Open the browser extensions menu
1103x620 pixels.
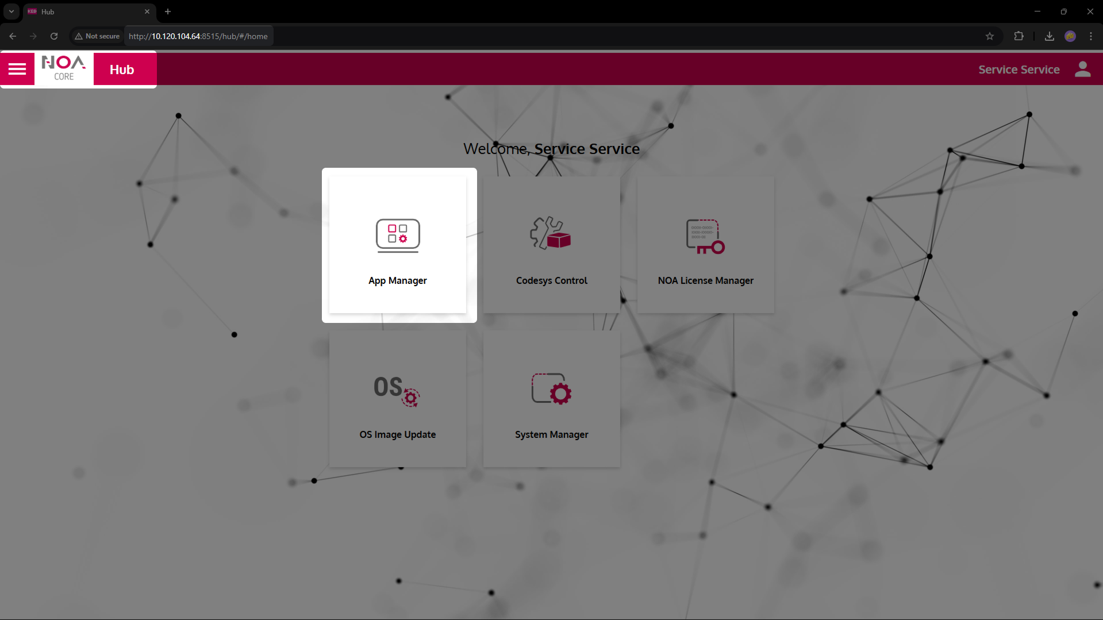click(1019, 36)
